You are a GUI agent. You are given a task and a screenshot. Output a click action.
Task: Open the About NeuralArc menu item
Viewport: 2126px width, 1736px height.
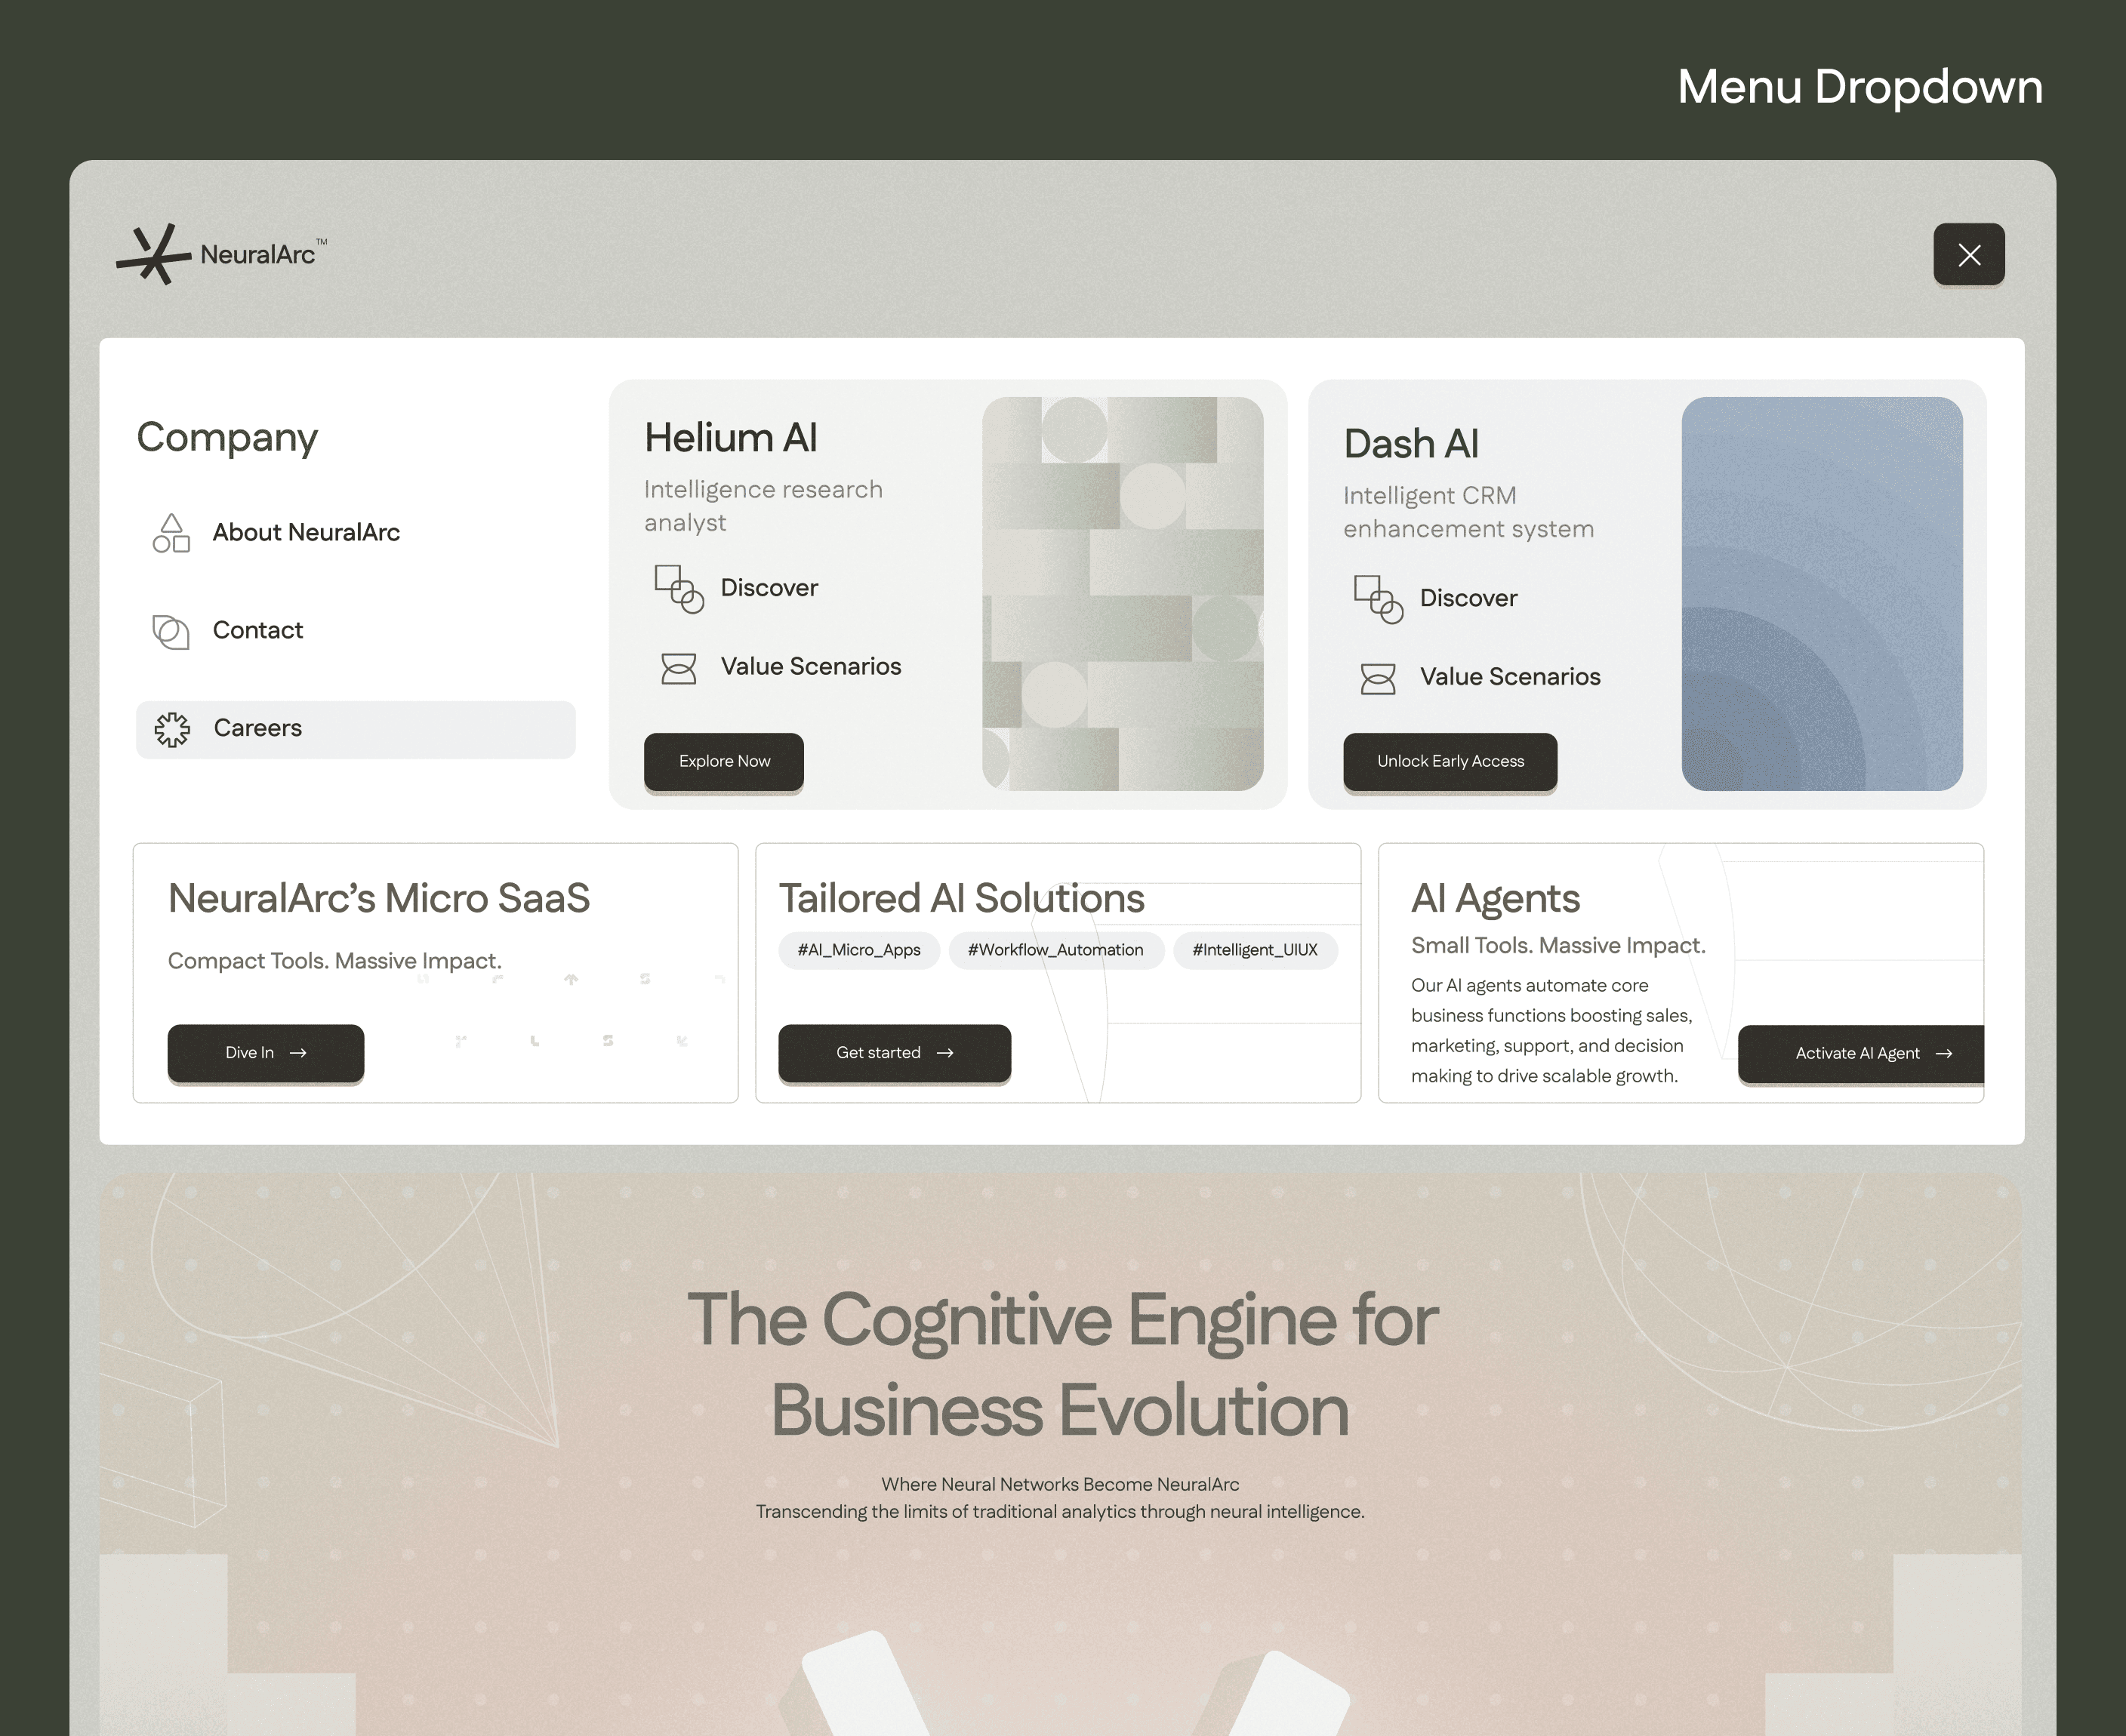click(x=306, y=533)
